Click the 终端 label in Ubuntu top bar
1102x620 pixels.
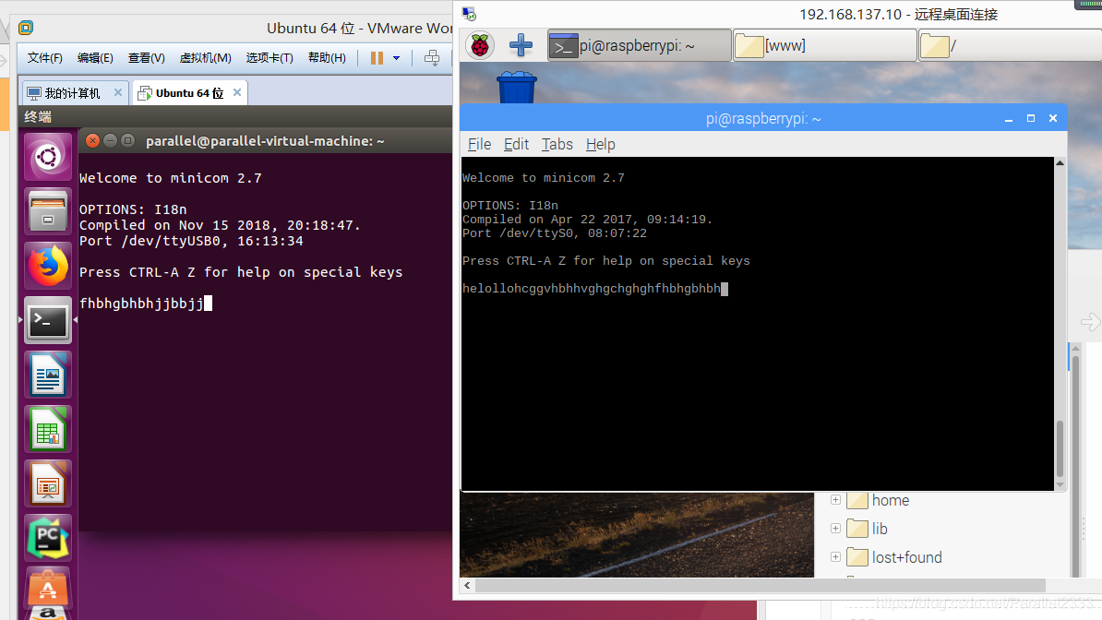point(38,116)
